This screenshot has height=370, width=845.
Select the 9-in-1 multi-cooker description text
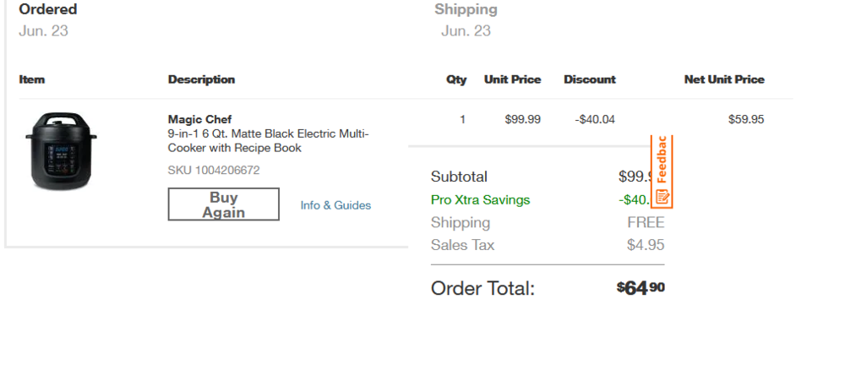(268, 141)
